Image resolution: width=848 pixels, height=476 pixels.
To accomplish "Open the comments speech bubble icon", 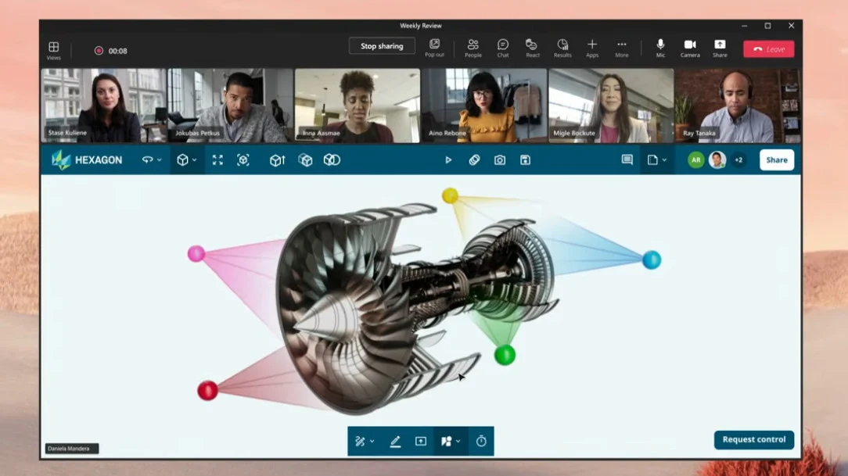I will pos(627,159).
